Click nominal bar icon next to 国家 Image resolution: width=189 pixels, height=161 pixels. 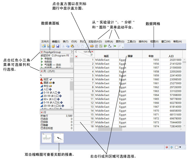pos(42,83)
